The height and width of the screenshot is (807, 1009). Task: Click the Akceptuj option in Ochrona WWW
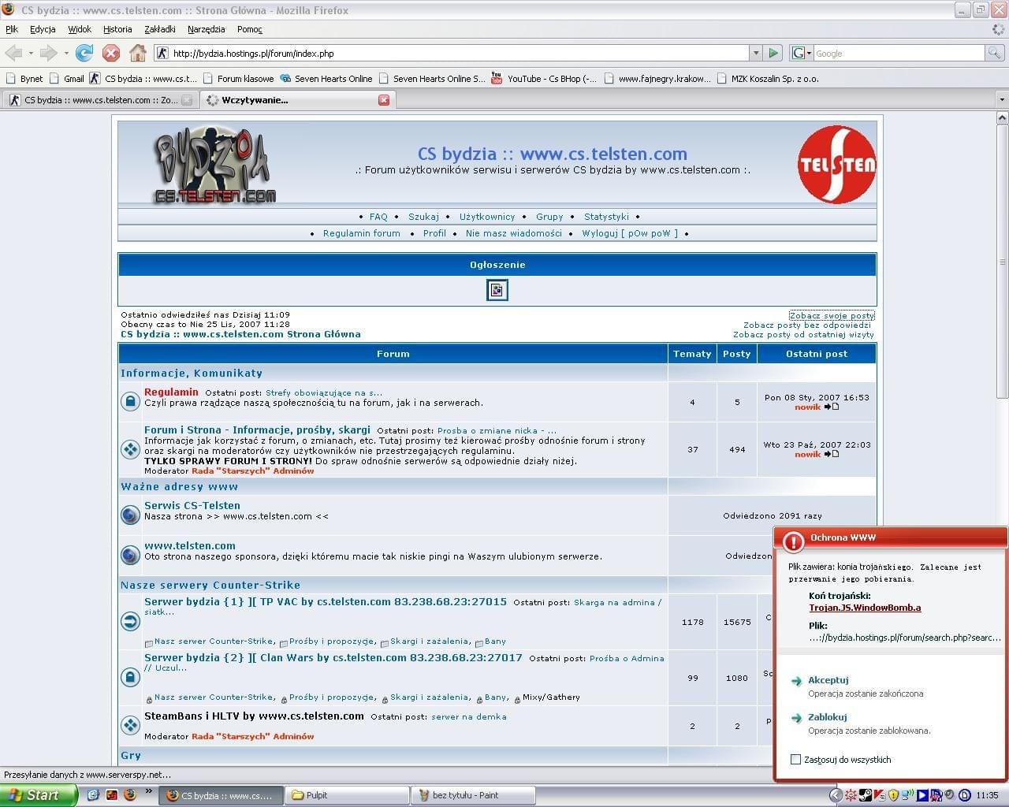[x=828, y=680]
